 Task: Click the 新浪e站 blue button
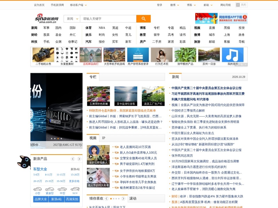tap(56, 199)
